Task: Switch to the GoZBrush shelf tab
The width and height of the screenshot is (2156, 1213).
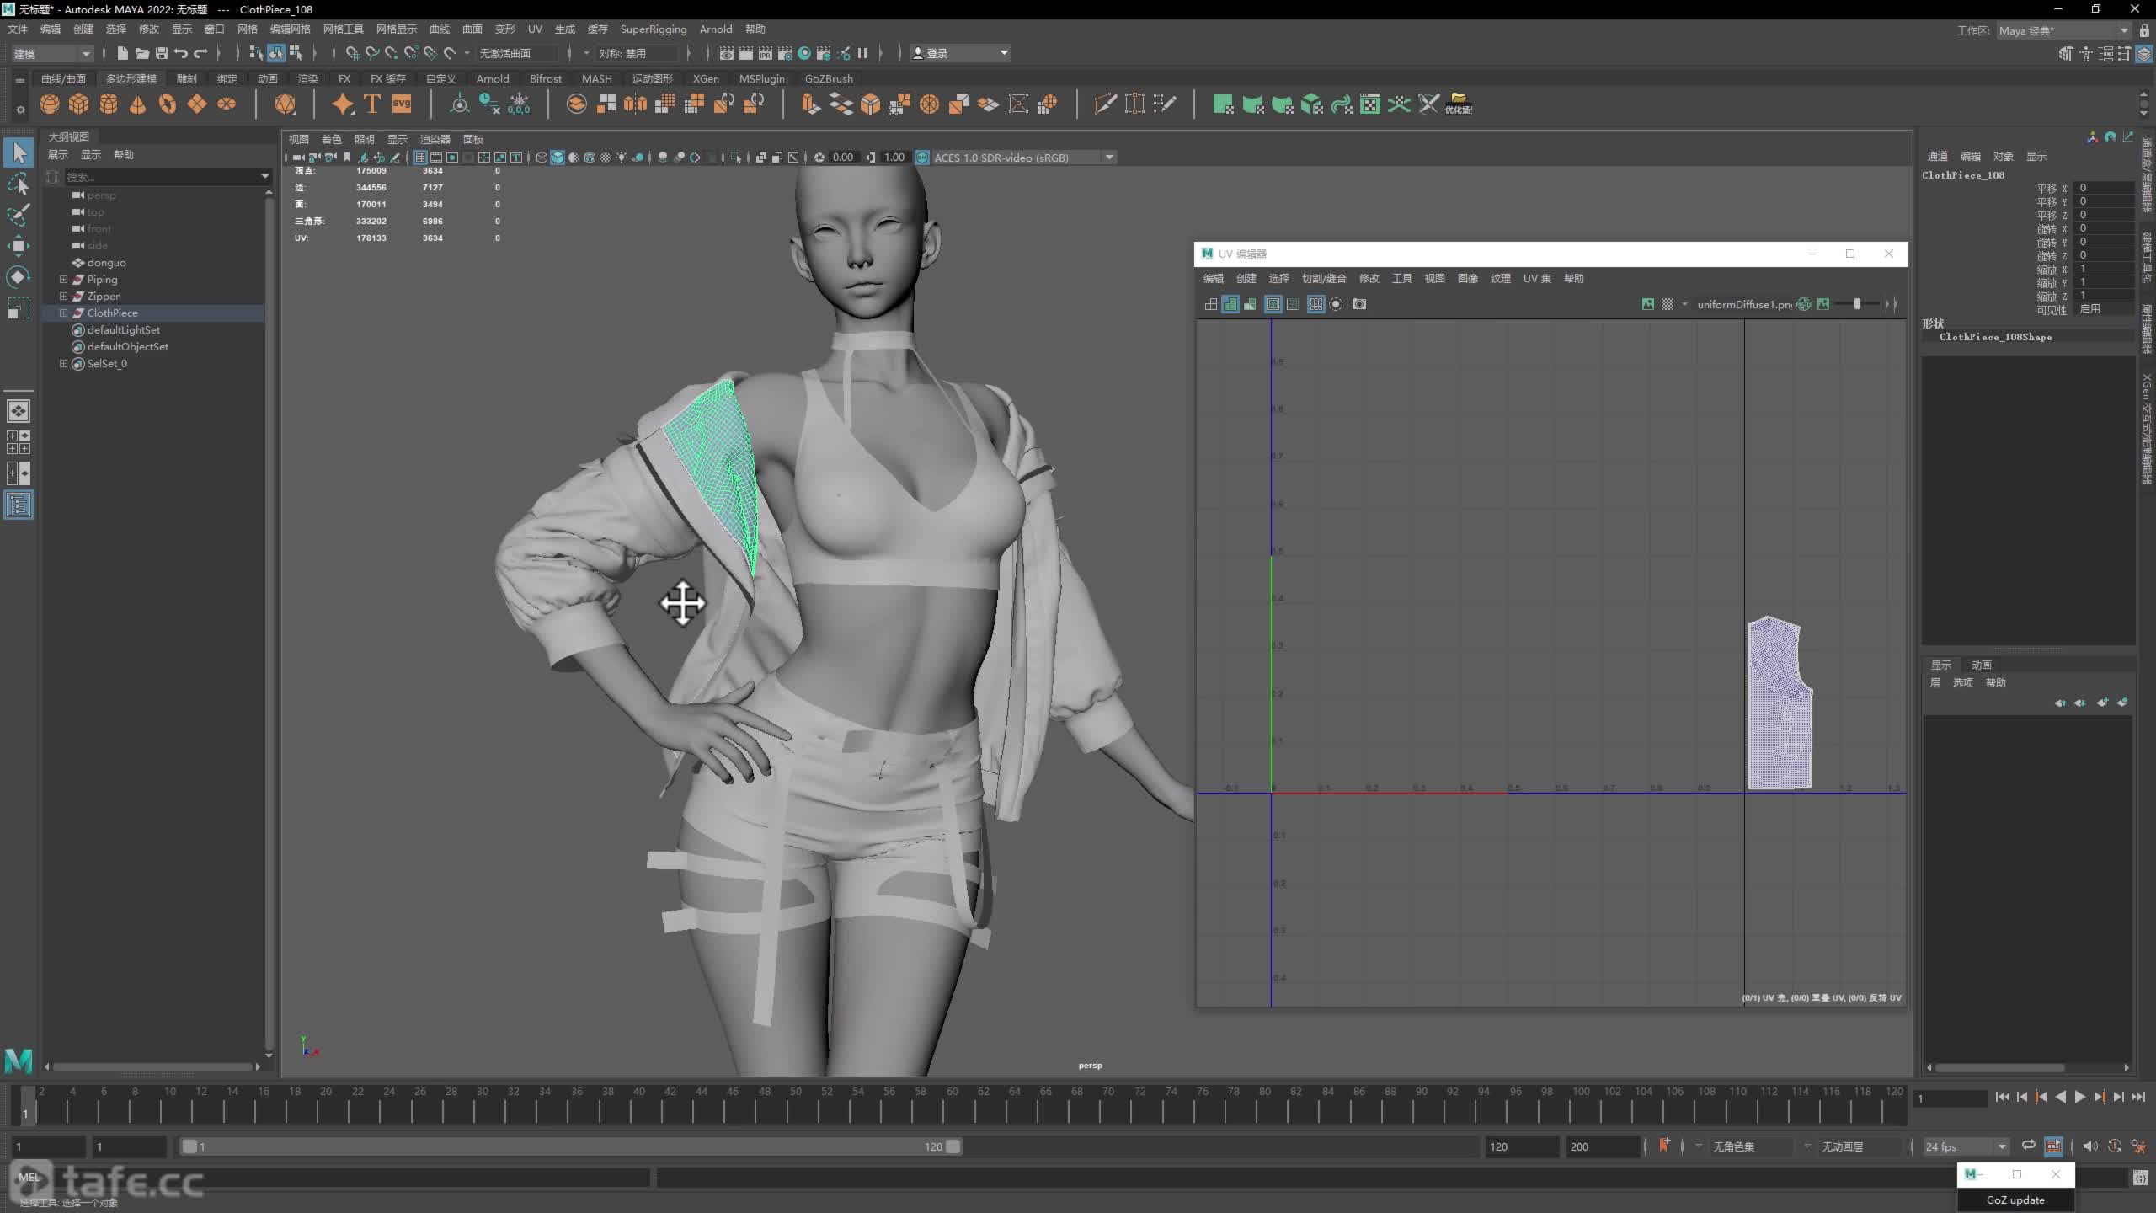Action: coord(829,78)
